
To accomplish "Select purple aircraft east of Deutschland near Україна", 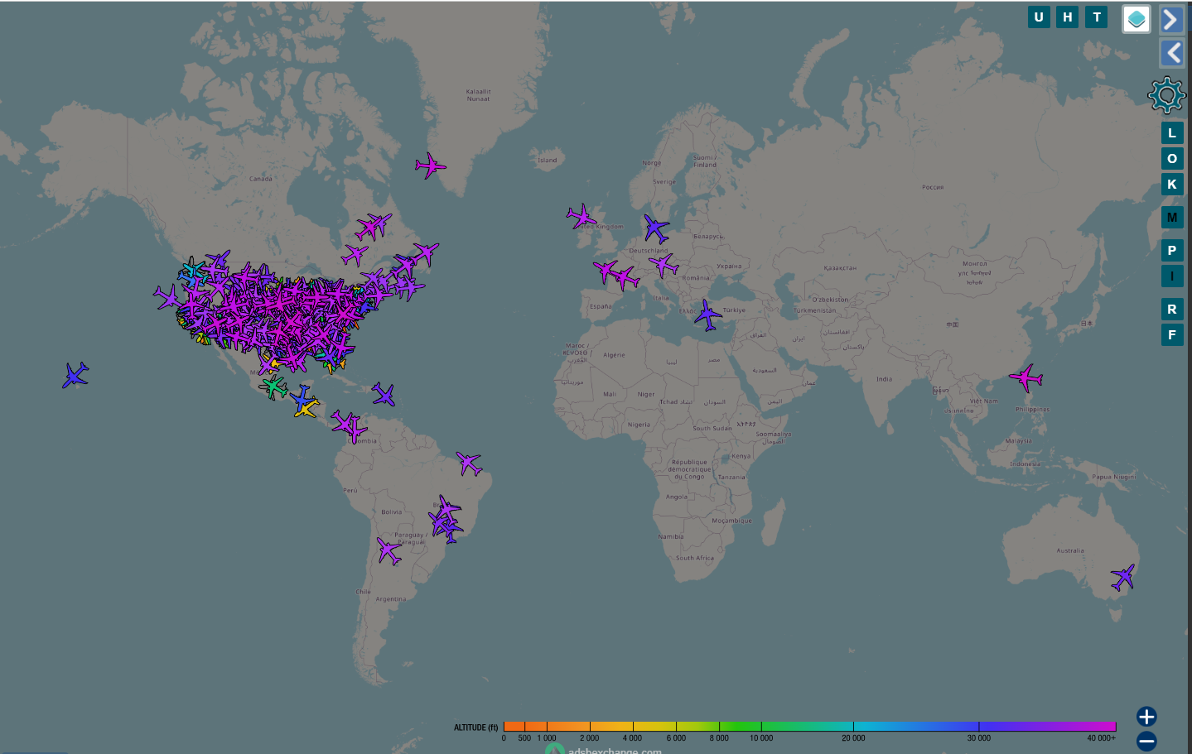I will click(x=664, y=265).
